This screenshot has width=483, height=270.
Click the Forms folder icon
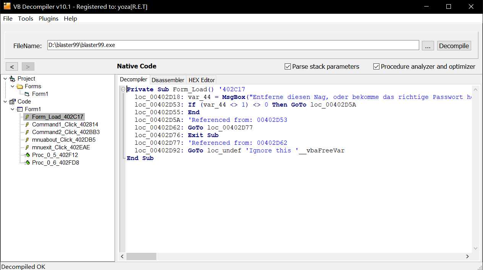20,86
